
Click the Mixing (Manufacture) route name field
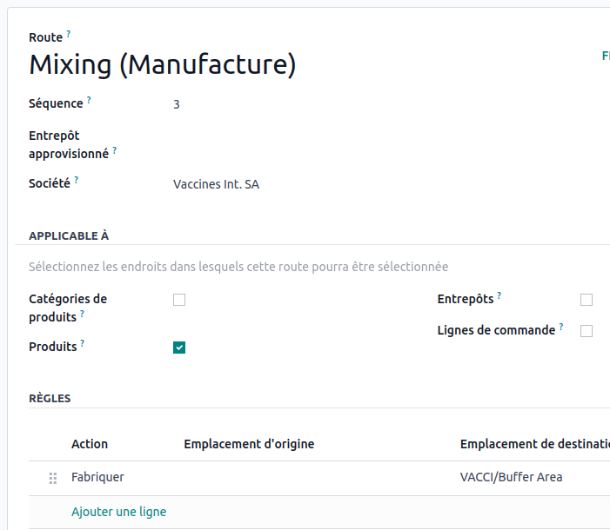[163, 65]
